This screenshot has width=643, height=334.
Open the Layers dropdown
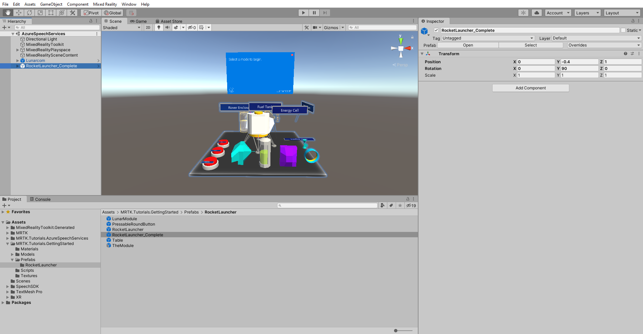pyautogui.click(x=587, y=13)
